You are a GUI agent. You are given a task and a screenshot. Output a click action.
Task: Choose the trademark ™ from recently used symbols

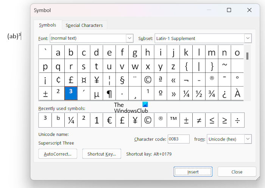coord(173,120)
